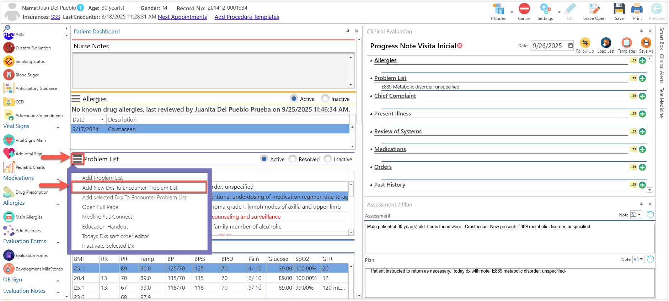Open Addendum/Amendments
This screenshot has height=301, width=669.
click(33, 115)
